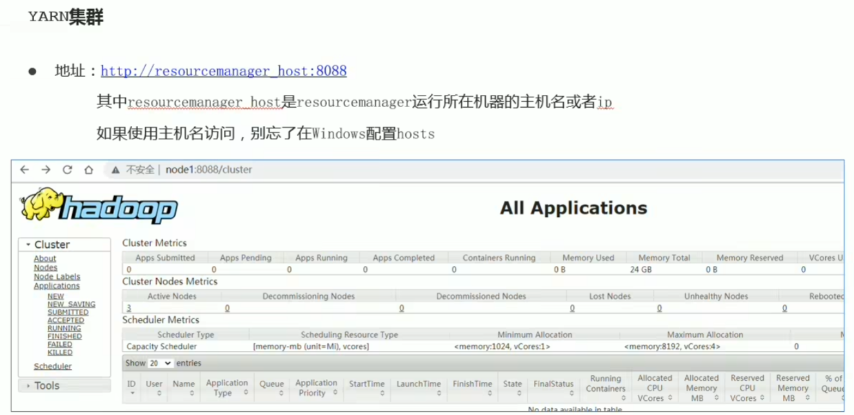This screenshot has width=854, height=415.
Task: Click the <memory:1024, vCores:1> minimum allocation
Action: pyautogui.click(x=502, y=347)
